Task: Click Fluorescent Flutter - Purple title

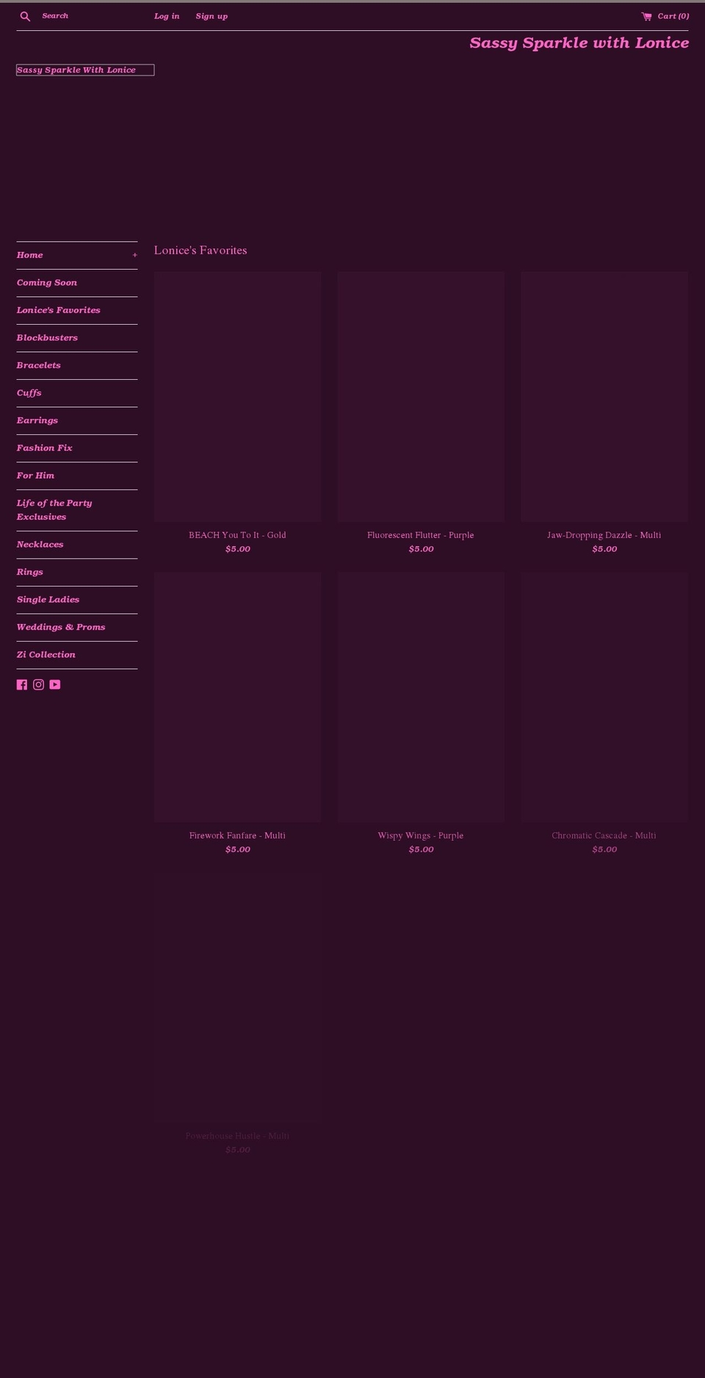Action: click(421, 535)
